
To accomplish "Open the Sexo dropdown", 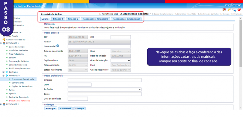I will coord(121,51).
